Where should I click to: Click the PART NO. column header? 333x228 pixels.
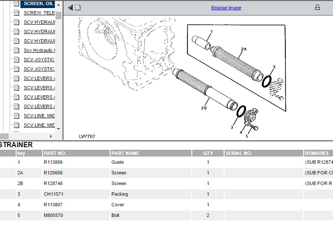point(55,153)
